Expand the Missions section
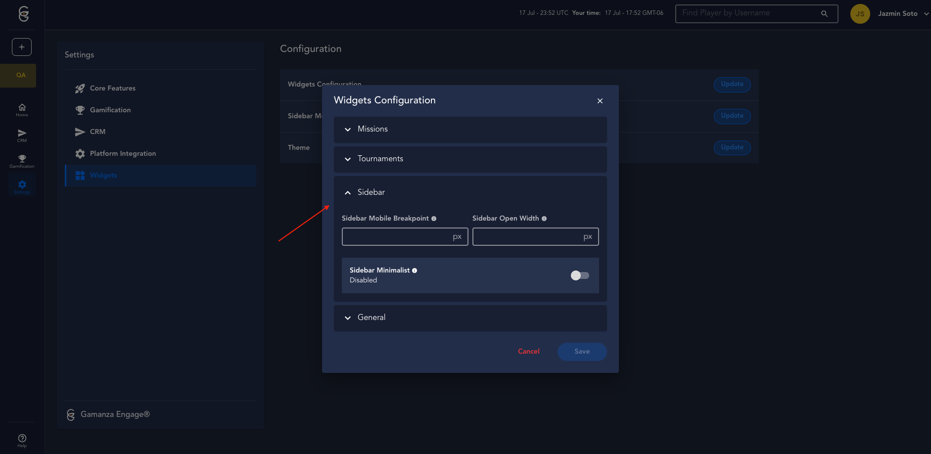This screenshot has width=931, height=454. pyautogui.click(x=470, y=130)
